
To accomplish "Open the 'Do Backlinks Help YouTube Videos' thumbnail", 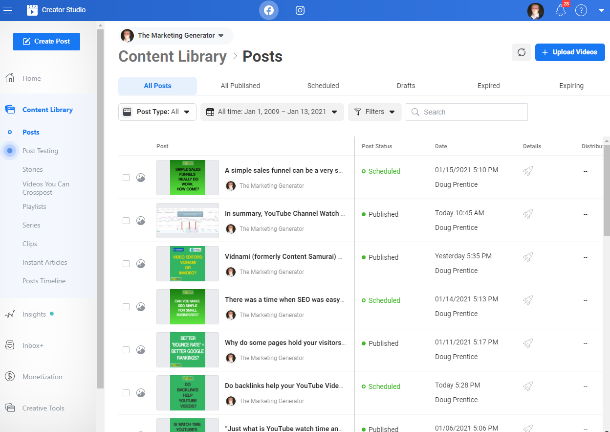I will [188, 393].
